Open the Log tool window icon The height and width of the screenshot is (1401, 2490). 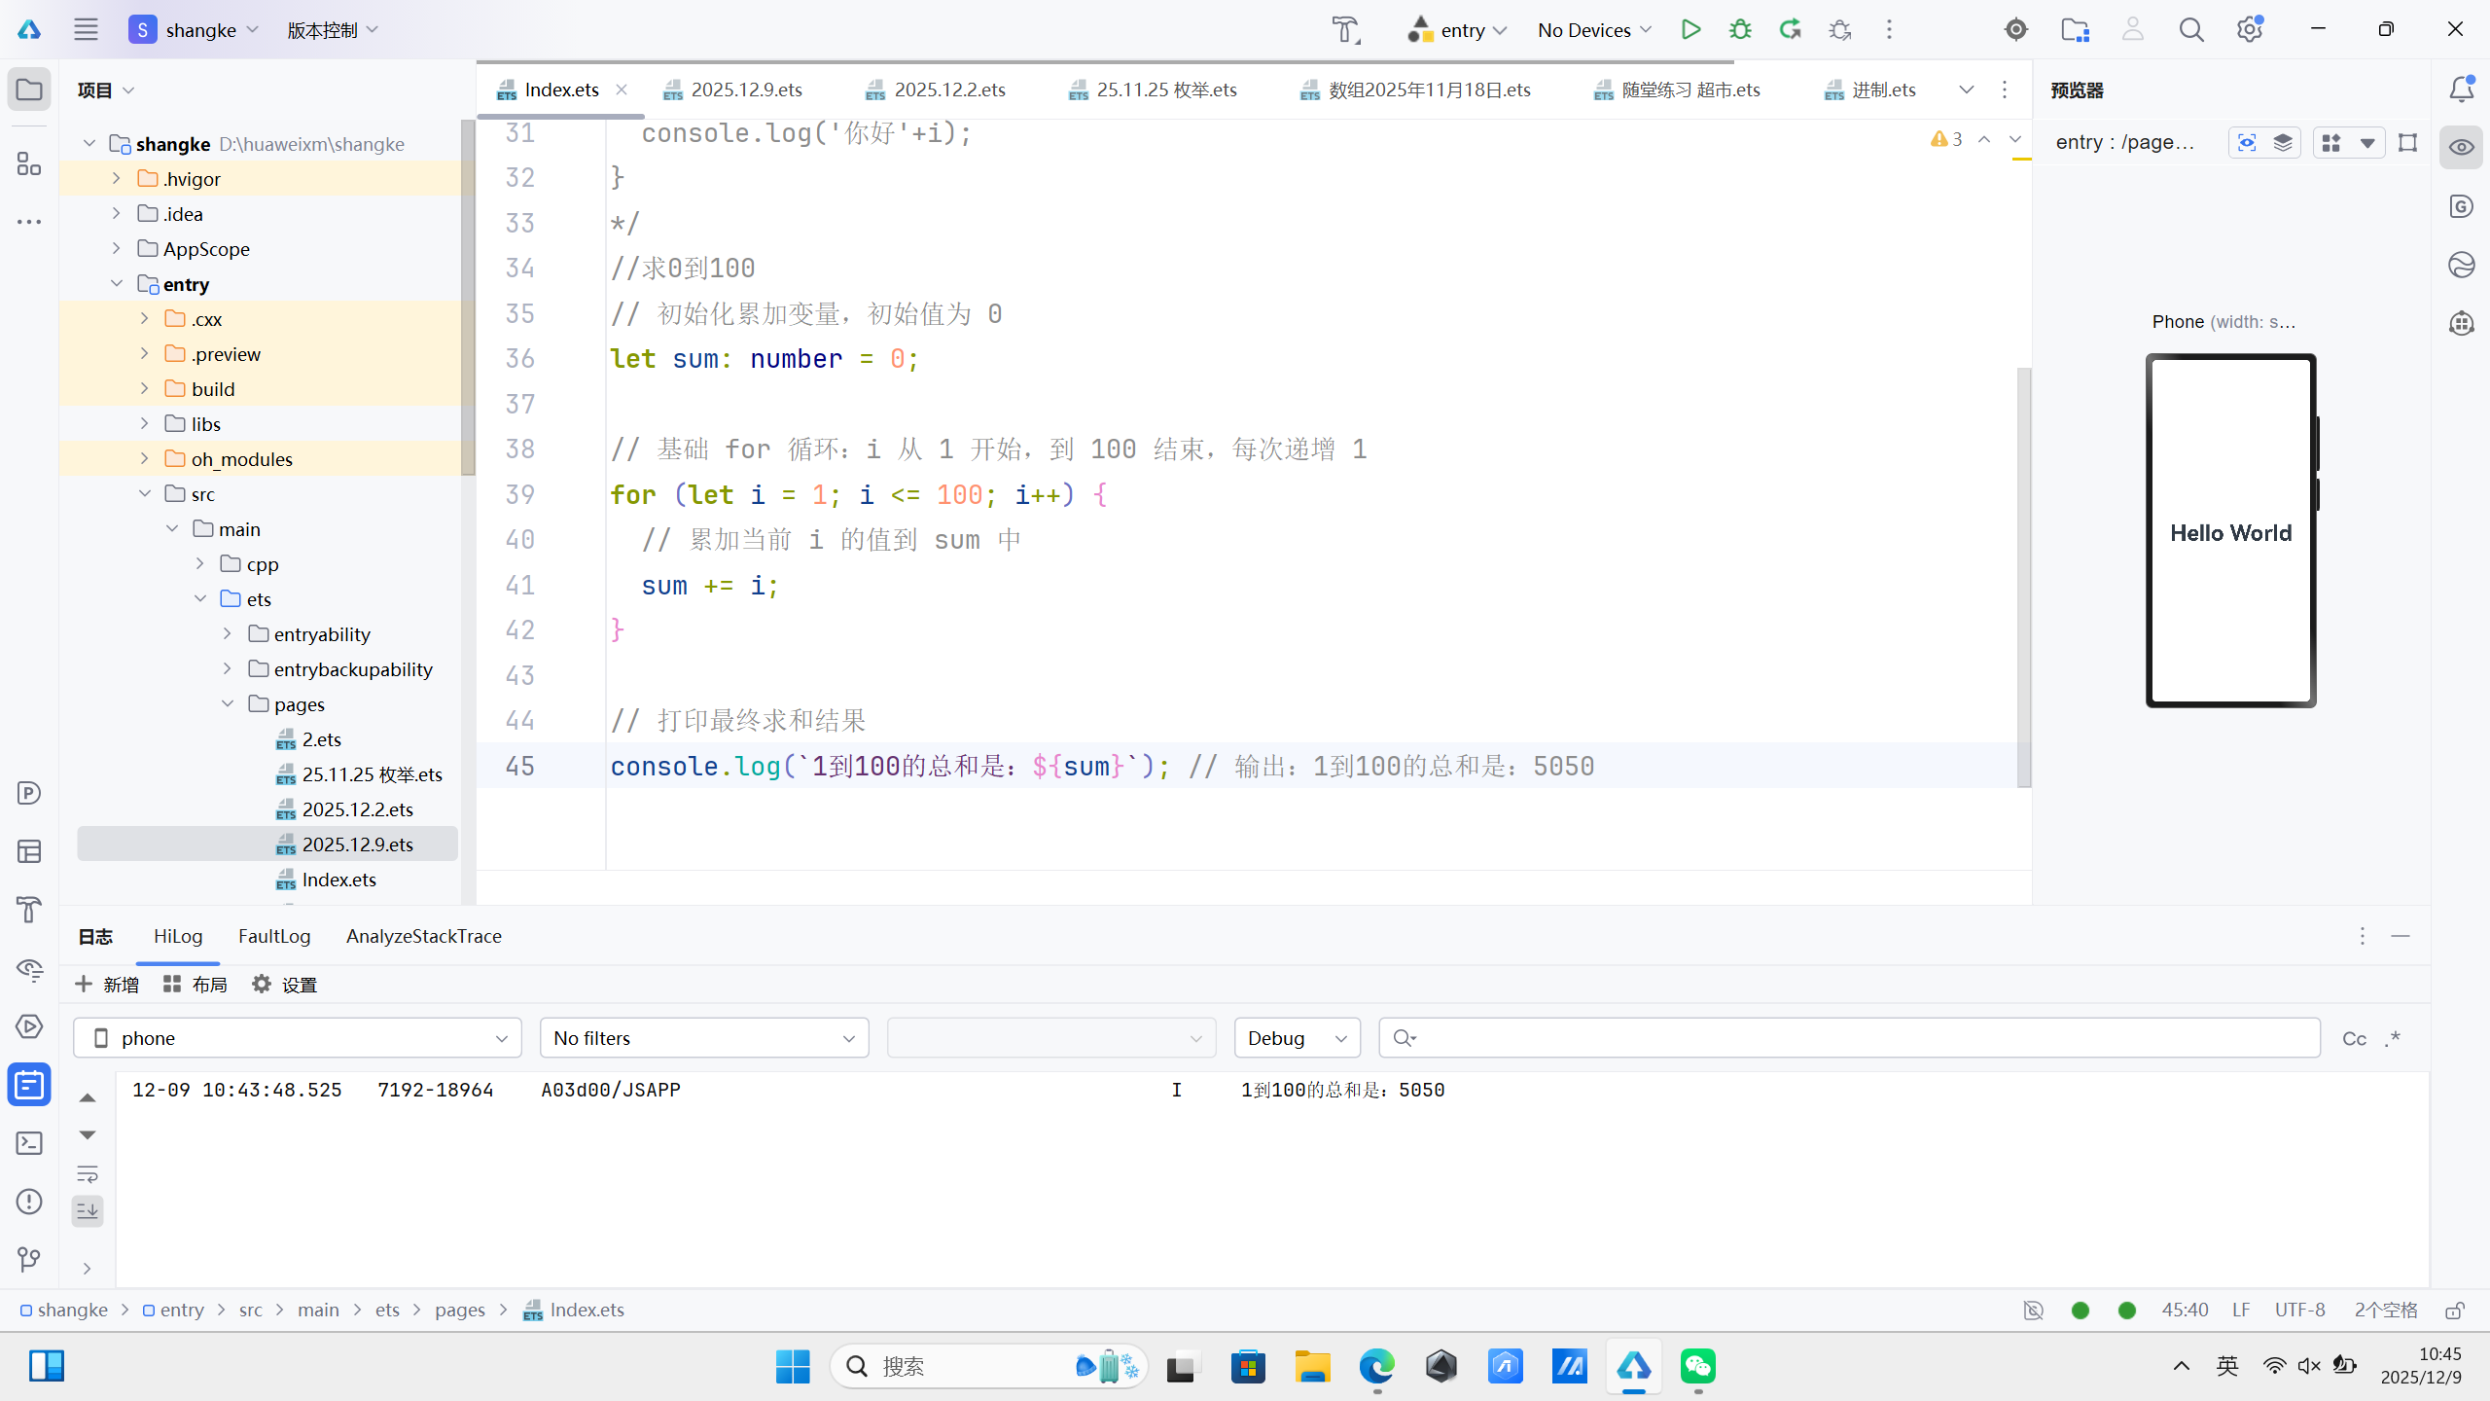click(x=29, y=1085)
